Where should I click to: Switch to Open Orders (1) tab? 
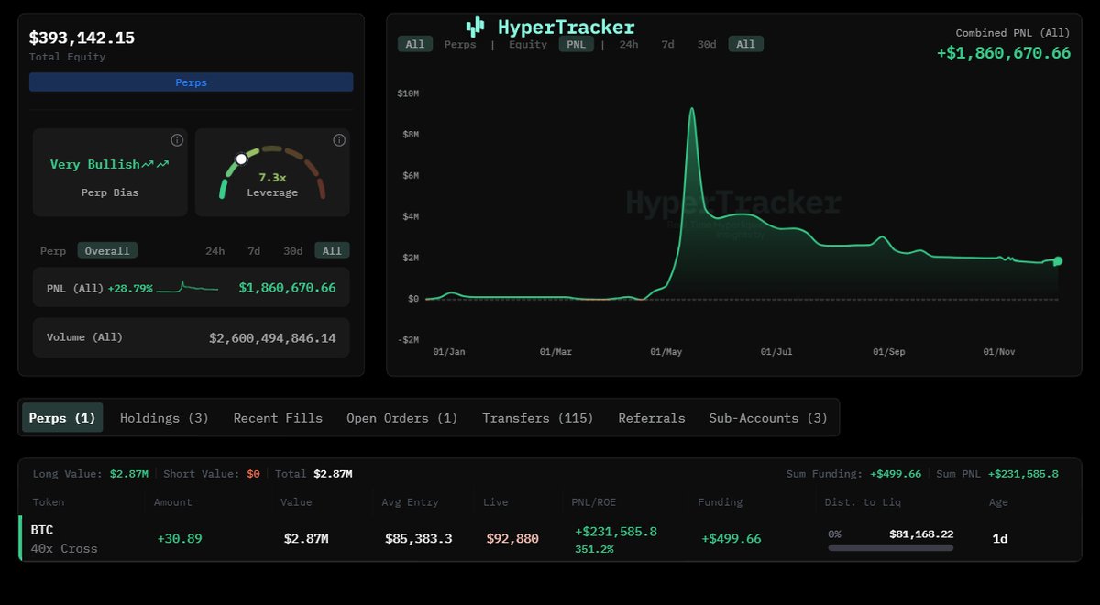pos(401,418)
